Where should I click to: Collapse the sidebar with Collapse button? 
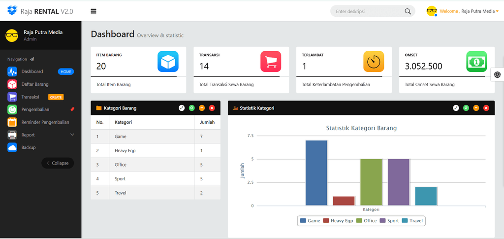point(58,163)
